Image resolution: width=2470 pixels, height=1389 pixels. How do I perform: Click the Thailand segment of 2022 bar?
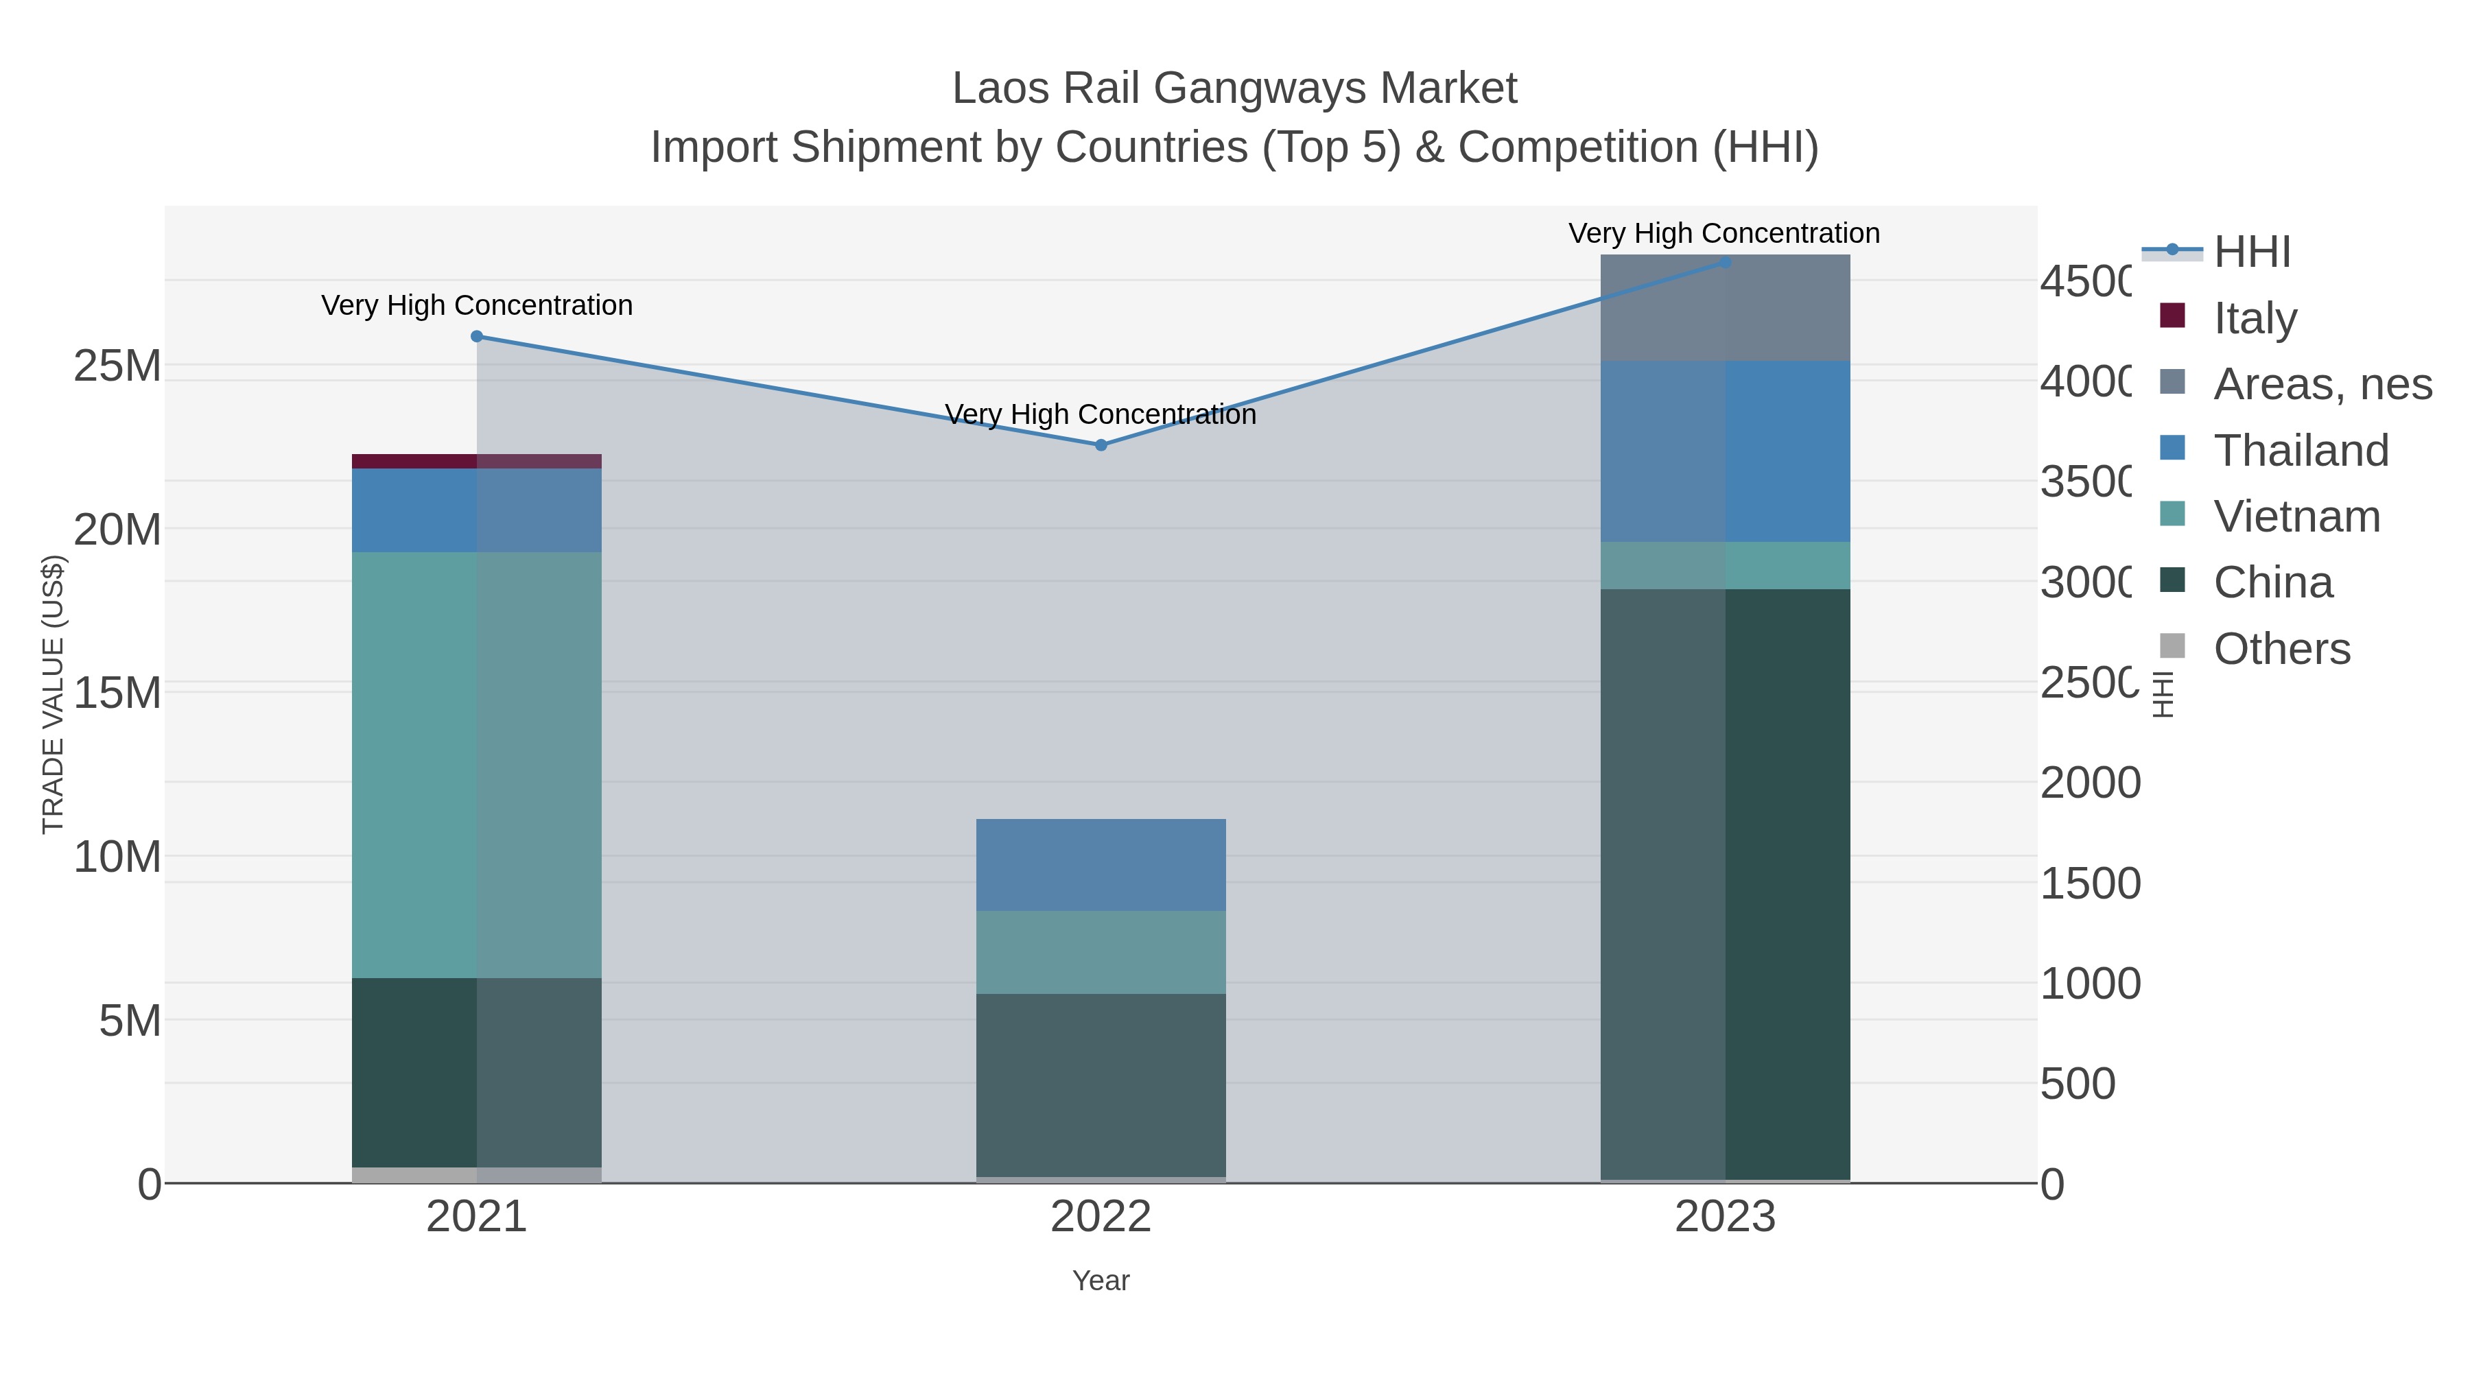point(1101,865)
